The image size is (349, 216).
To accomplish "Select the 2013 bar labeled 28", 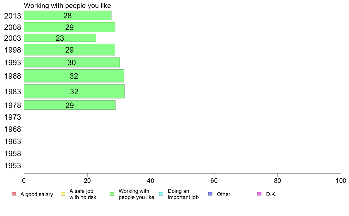I will tap(68, 16).
